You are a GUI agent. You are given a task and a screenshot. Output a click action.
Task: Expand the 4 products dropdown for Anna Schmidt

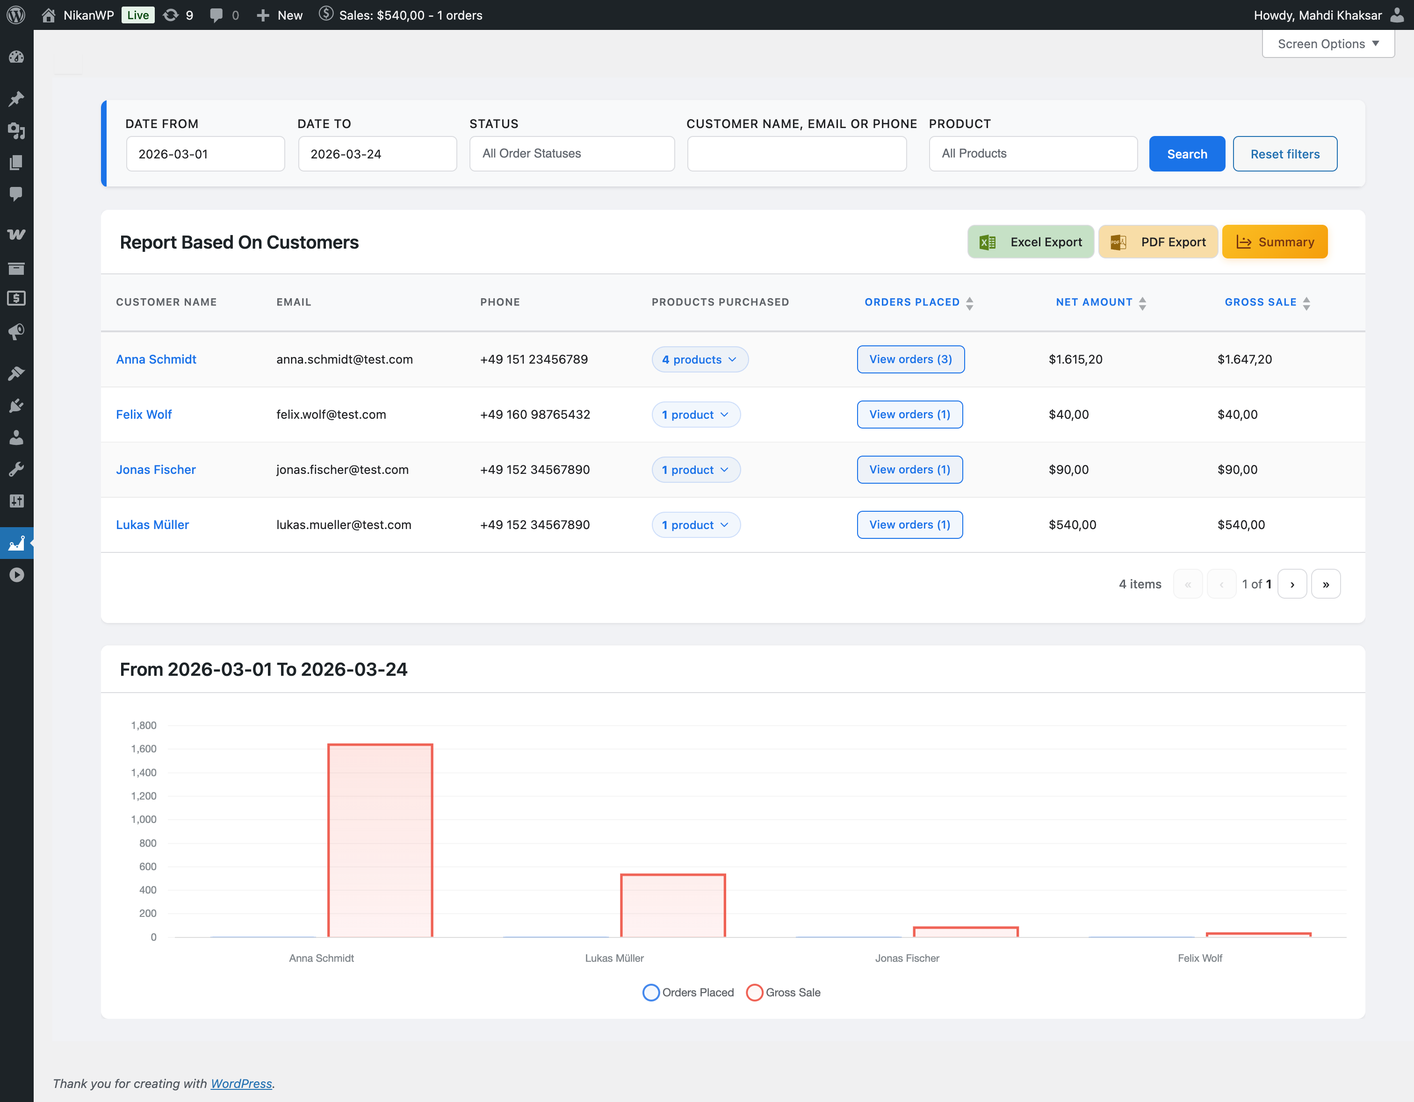tap(699, 359)
